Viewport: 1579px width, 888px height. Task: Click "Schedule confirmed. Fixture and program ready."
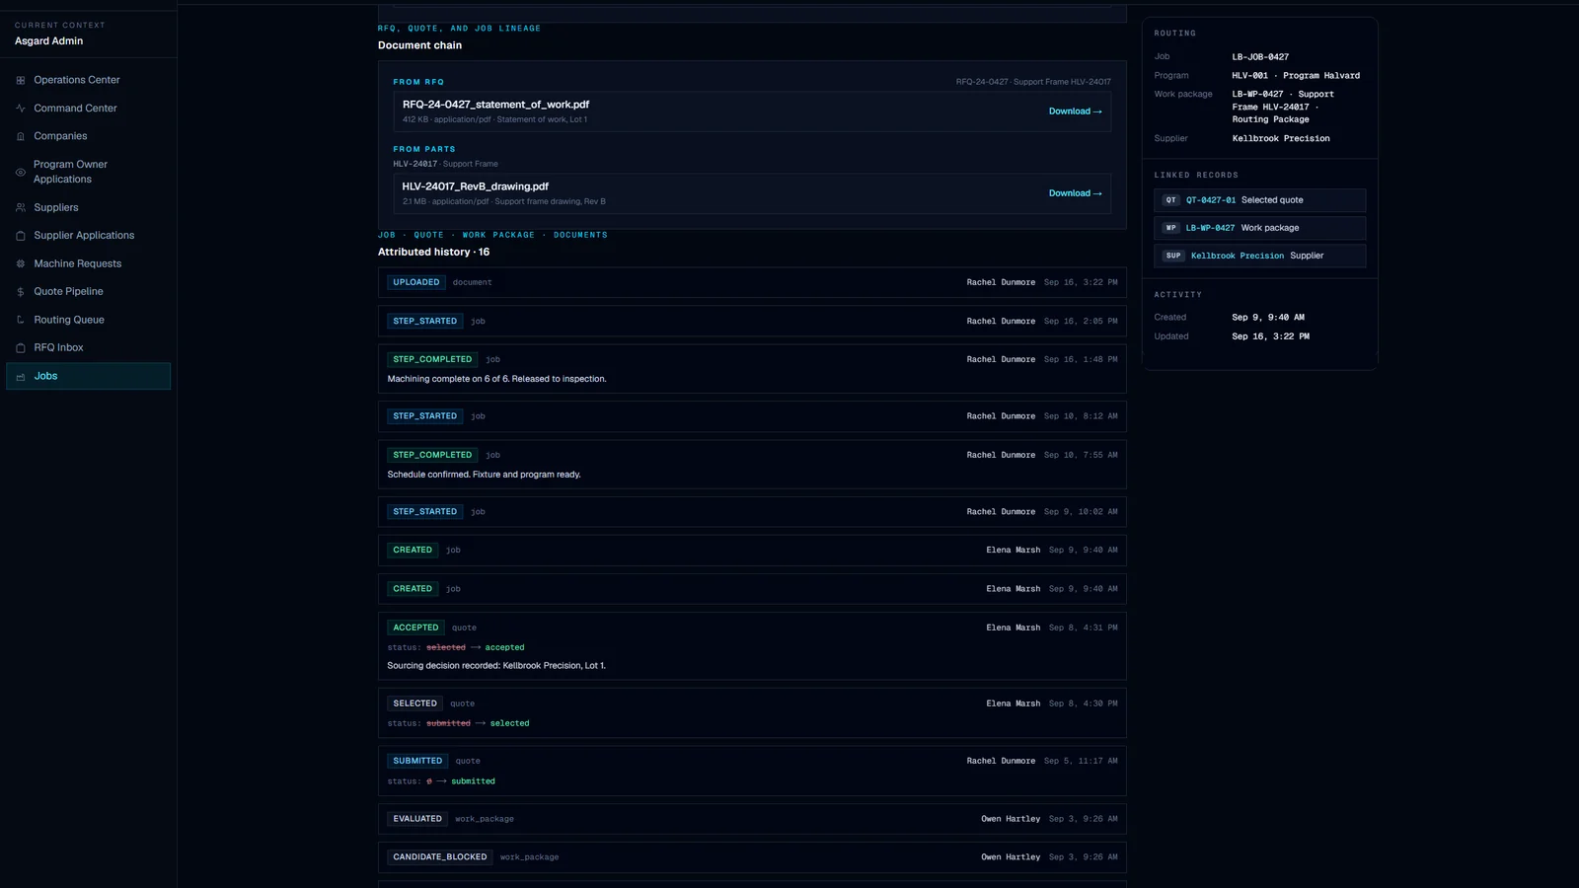pos(484,475)
